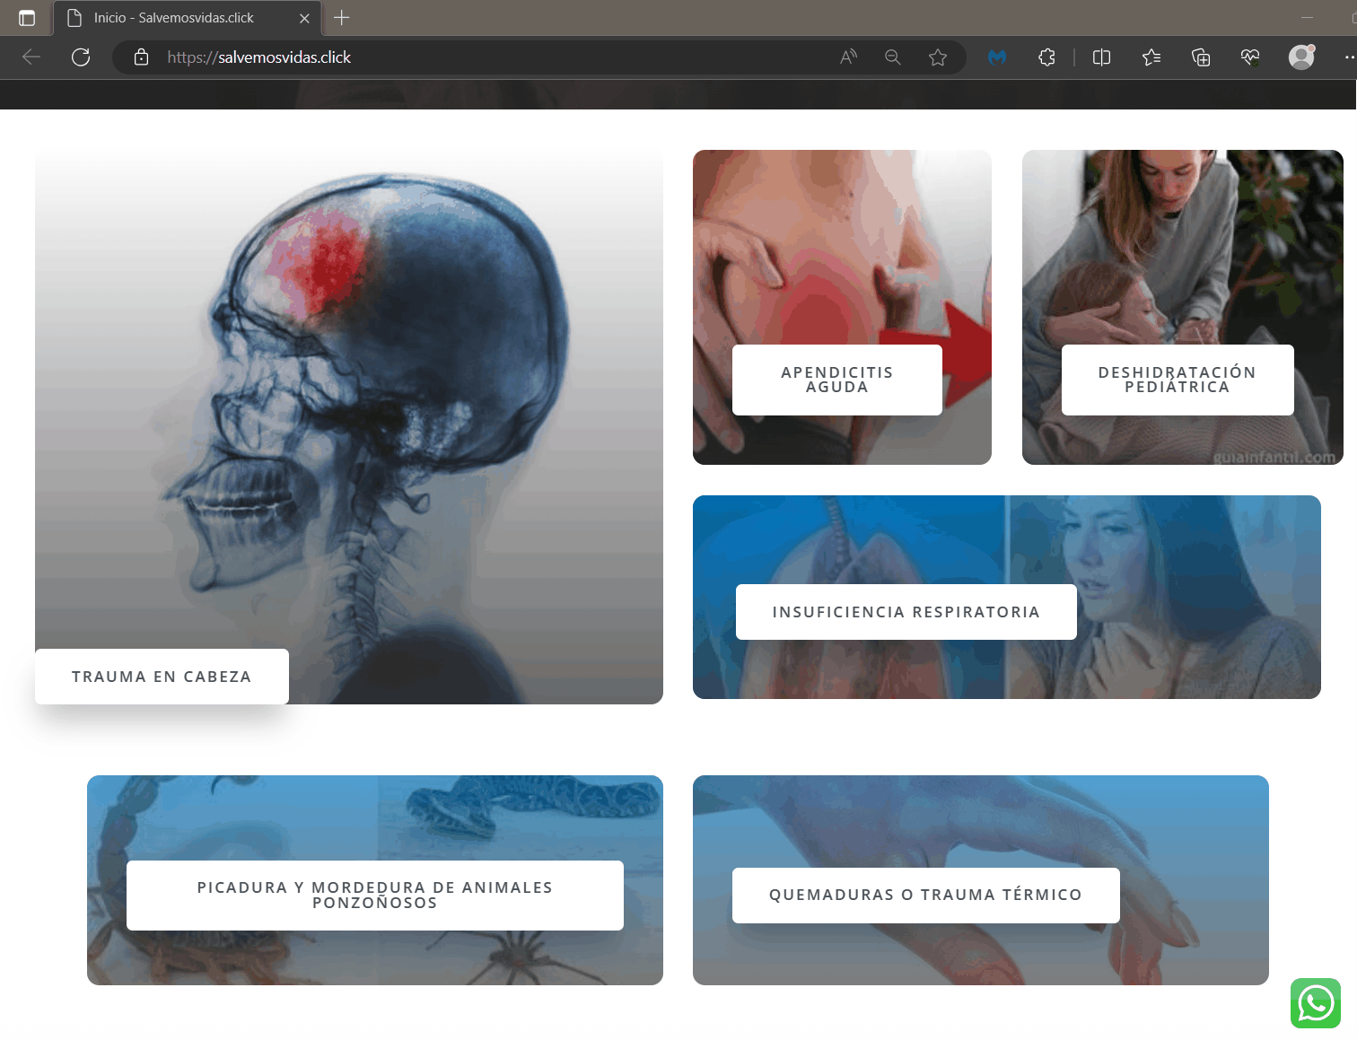Activate Read aloud in address bar
Screen dimensions: 1357x1040
(x=848, y=57)
